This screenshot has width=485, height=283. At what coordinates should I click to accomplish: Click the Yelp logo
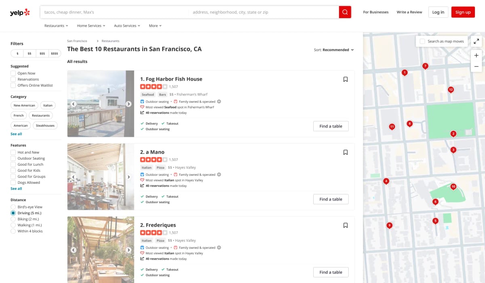click(20, 12)
